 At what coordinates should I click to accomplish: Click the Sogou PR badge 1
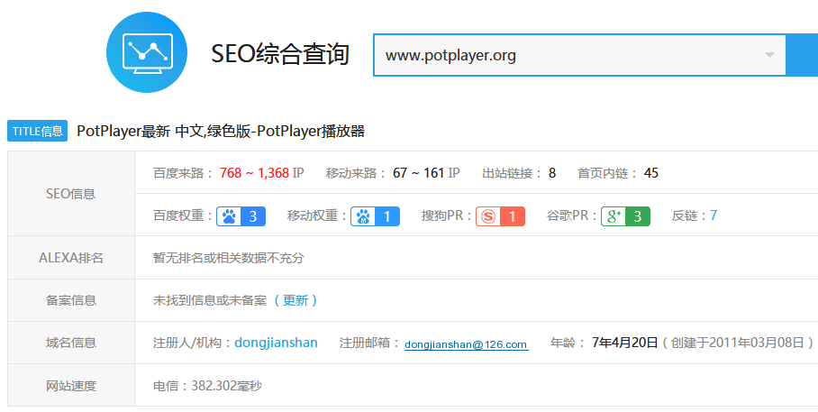point(500,216)
